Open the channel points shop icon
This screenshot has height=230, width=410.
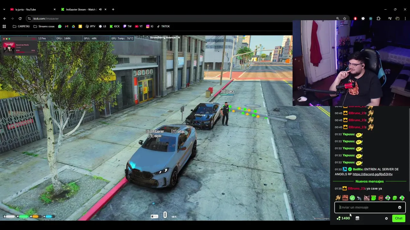click(357, 218)
